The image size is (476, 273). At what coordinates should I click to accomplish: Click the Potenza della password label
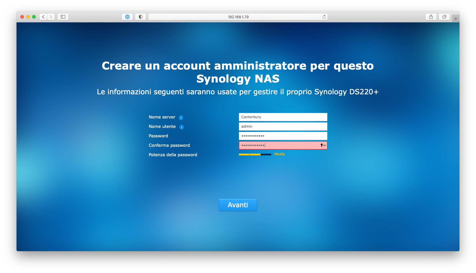(173, 155)
